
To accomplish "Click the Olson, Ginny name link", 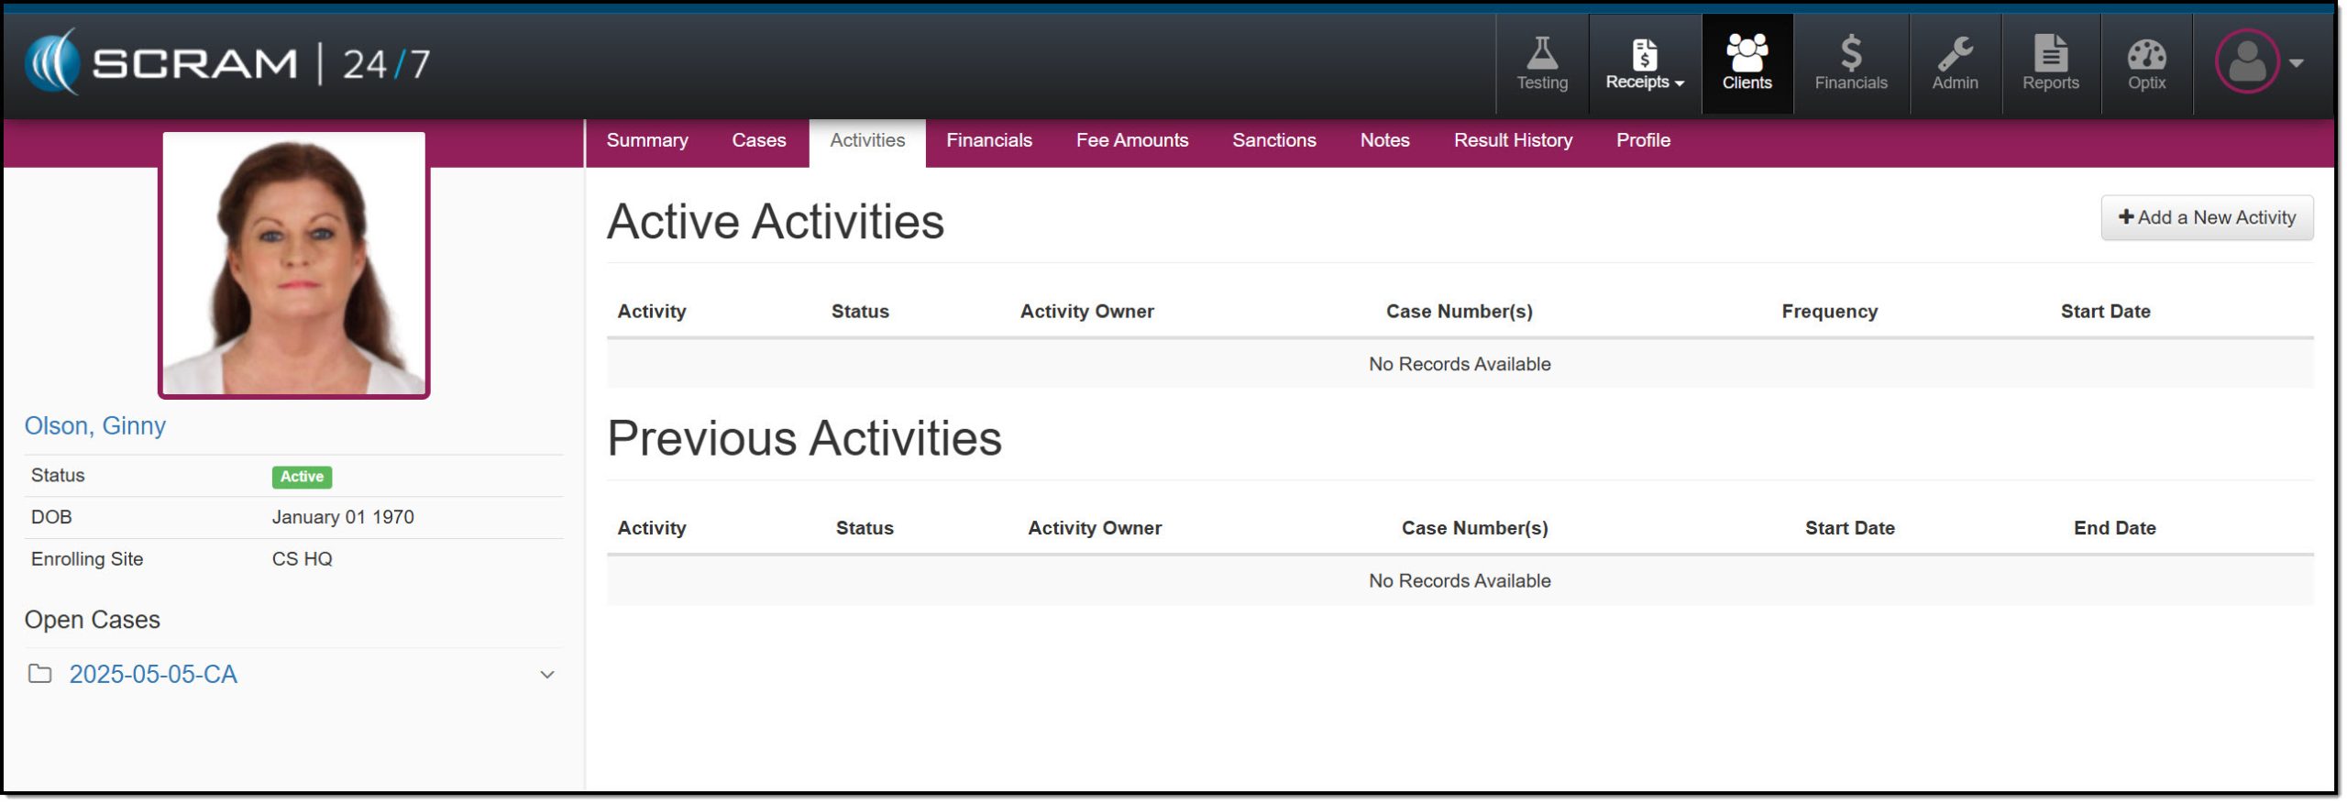I will pyautogui.click(x=95, y=425).
